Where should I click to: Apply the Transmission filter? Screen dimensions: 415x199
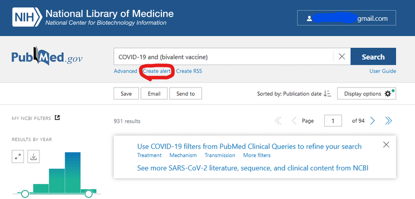pos(220,155)
